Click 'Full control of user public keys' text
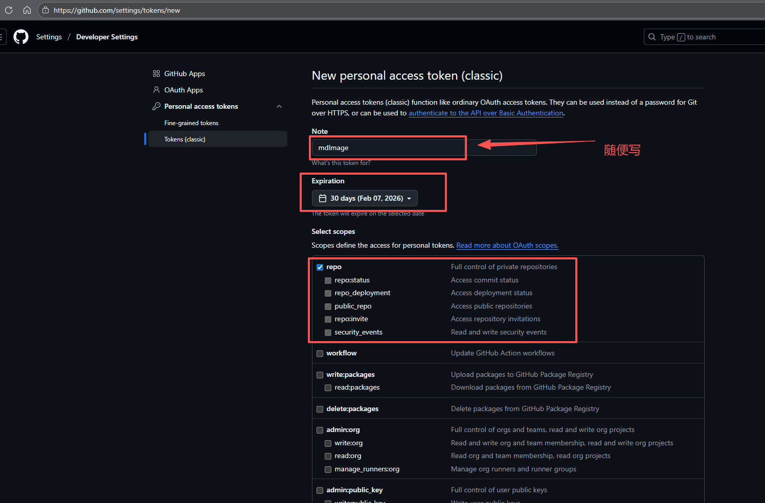Viewport: 765px width, 503px height. [499, 490]
